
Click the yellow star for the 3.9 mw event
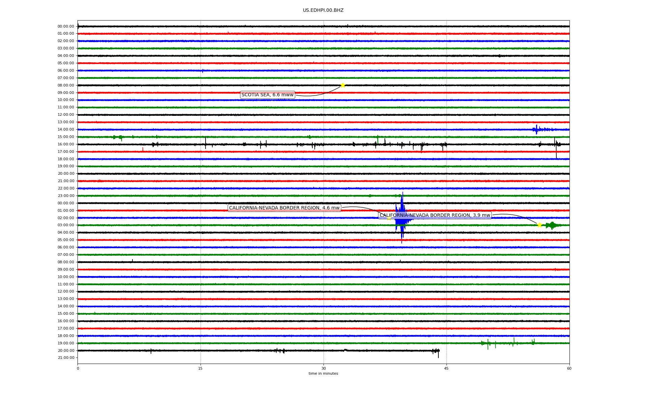coord(540,225)
